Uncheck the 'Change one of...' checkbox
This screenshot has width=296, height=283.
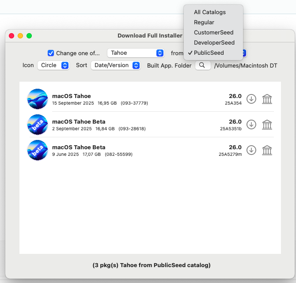[51, 53]
